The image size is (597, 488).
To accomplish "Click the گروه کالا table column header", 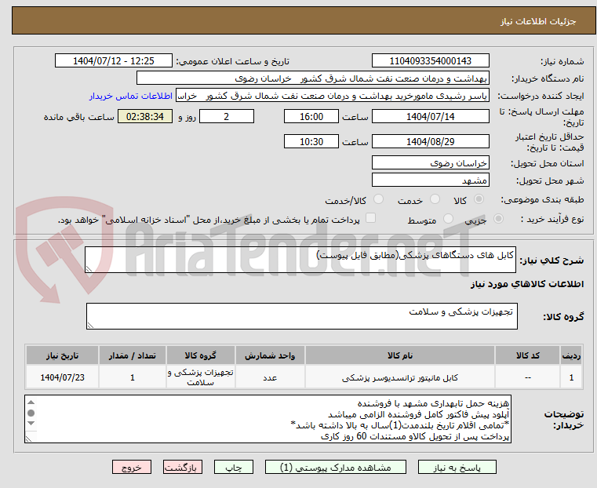I will click(201, 355).
